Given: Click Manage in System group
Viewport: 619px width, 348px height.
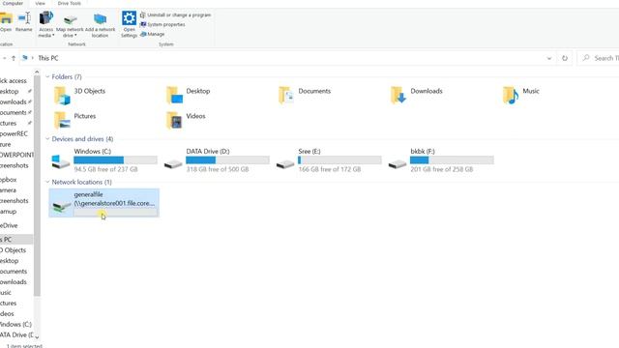Looking at the screenshot, I should coord(153,35).
